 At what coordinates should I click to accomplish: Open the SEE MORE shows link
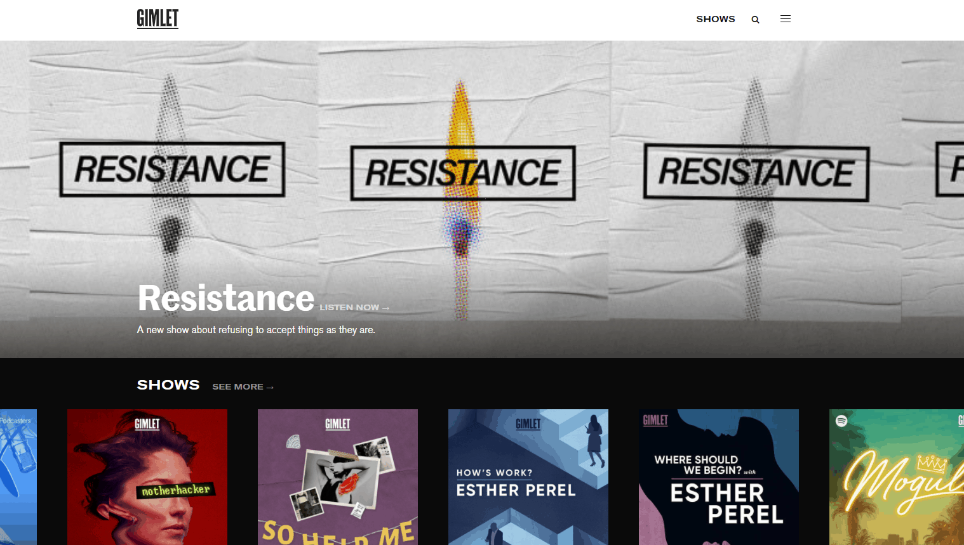[243, 387]
